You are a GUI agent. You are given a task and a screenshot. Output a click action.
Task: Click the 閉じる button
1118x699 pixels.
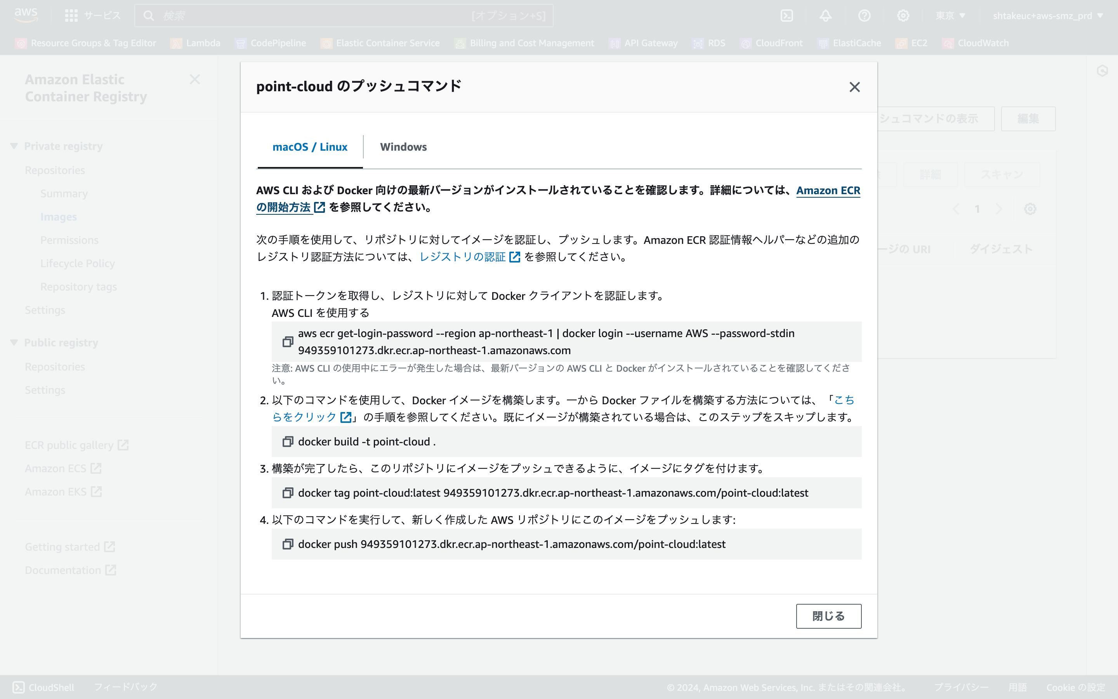click(x=828, y=616)
